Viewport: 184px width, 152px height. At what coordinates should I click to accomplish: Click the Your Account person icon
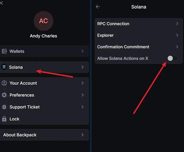[x=4, y=83]
